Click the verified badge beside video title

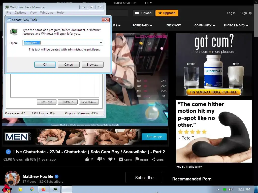8,152
